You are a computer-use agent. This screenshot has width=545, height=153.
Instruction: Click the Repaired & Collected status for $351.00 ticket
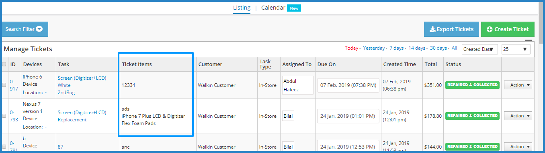(x=472, y=85)
